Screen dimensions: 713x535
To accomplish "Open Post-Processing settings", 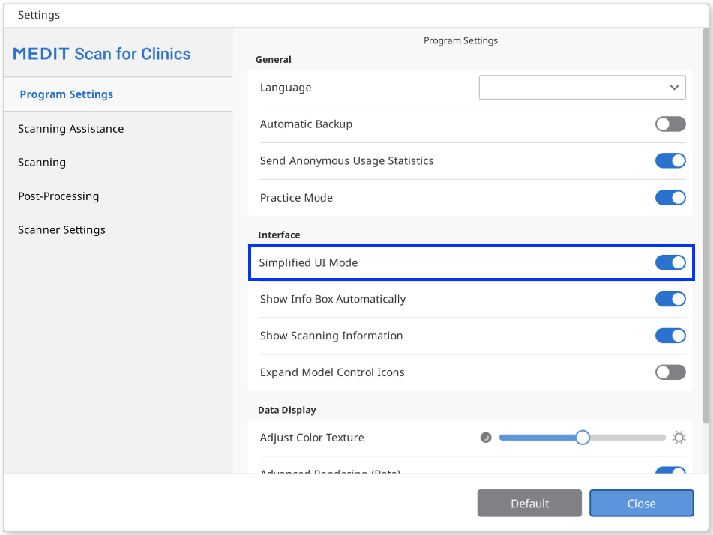I will click(58, 196).
